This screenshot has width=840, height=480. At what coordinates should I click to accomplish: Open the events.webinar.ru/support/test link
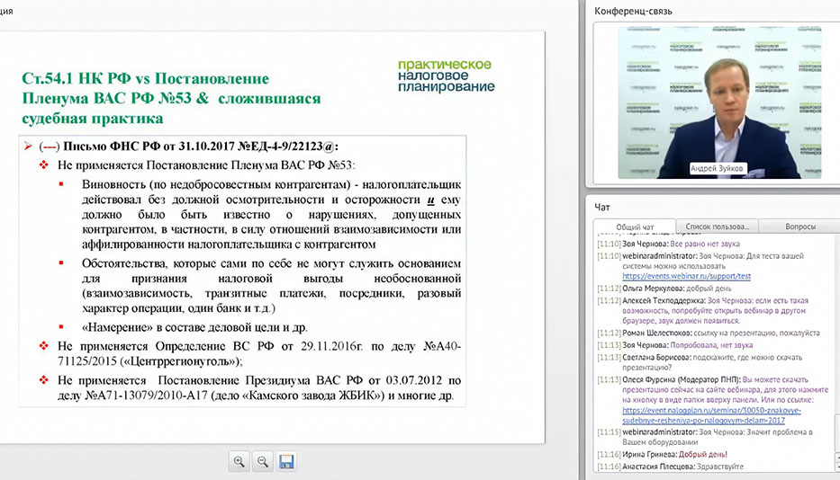click(x=686, y=276)
